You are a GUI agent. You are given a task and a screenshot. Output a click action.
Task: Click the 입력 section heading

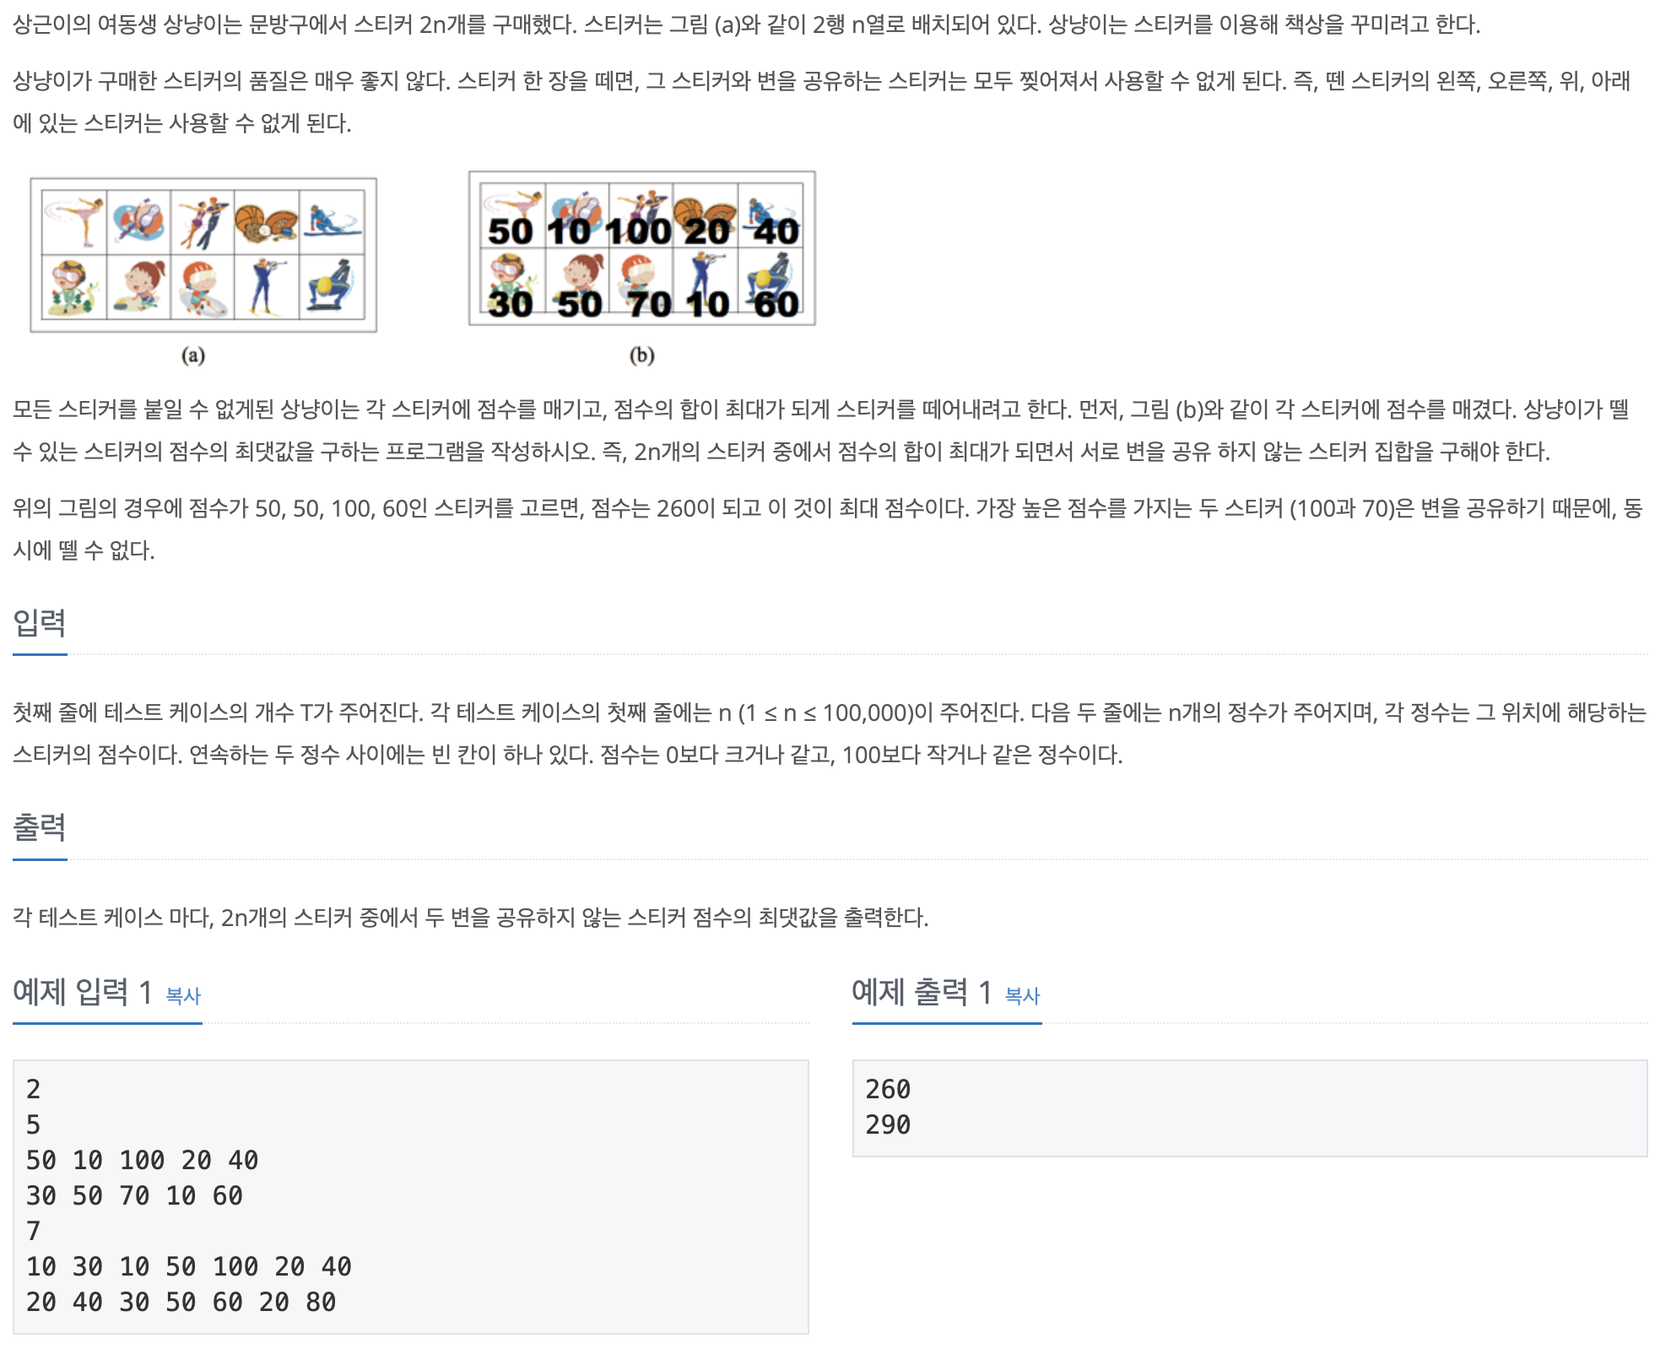click(40, 623)
